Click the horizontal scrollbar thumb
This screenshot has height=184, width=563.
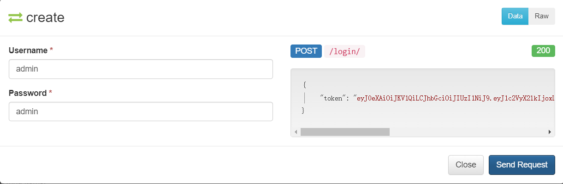pyautogui.click(x=345, y=132)
